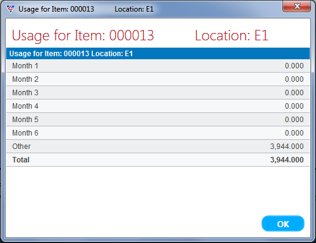This screenshot has width=316, height=243.
Task: Select the Month 2 row
Action: [x=158, y=79]
